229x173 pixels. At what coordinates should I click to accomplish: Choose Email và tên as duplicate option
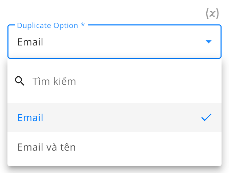pos(114,147)
